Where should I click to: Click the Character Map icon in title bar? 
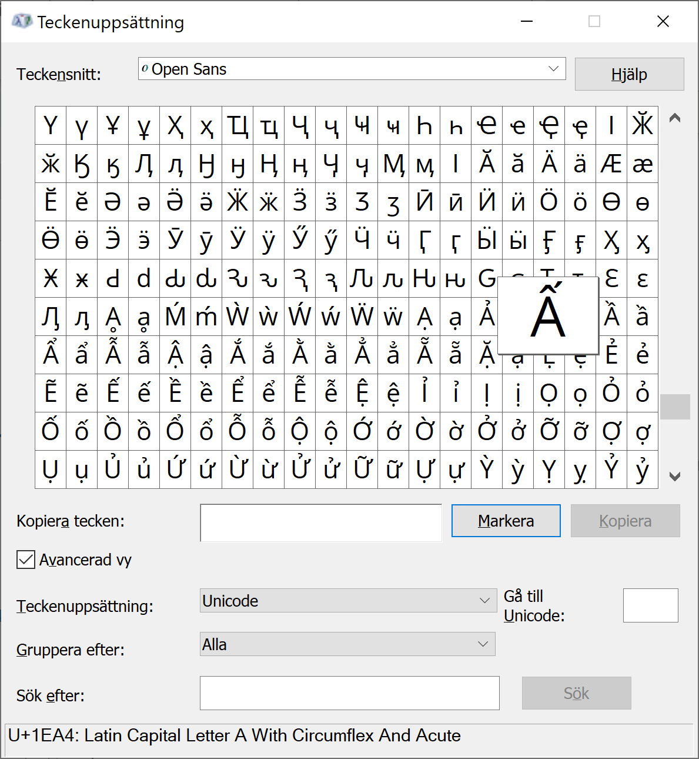(x=22, y=22)
